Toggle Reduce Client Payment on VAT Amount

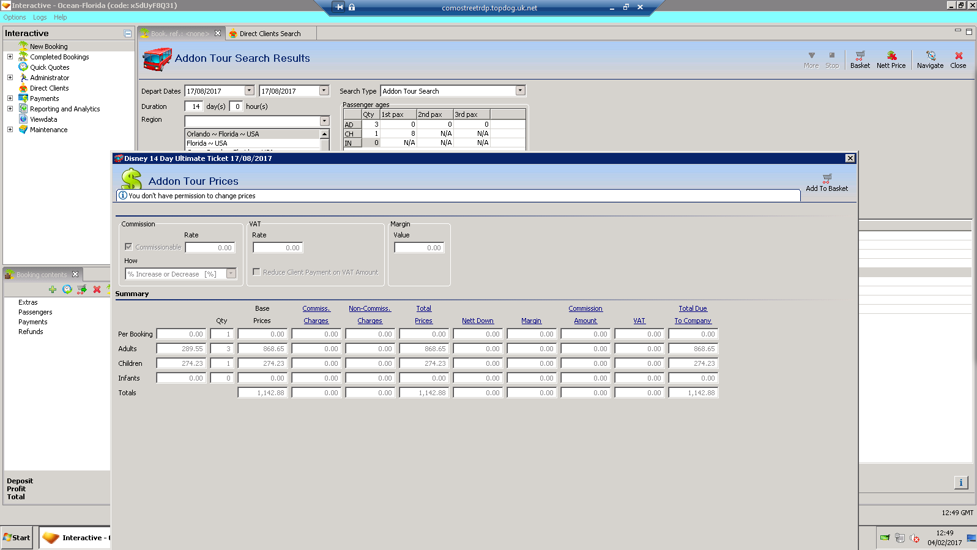257,272
